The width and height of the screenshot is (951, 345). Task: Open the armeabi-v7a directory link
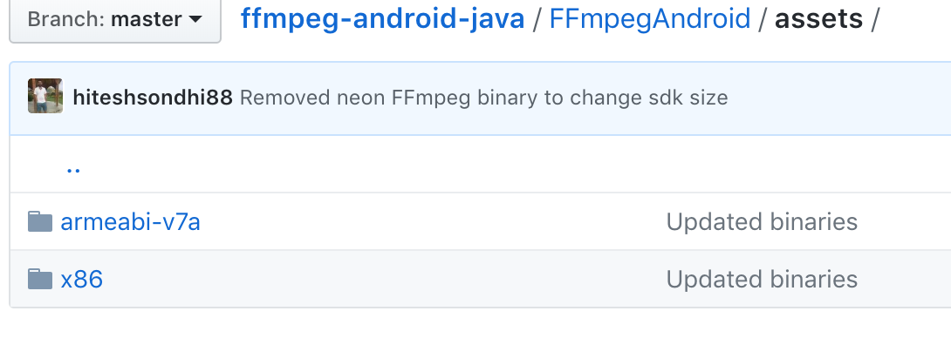click(130, 222)
